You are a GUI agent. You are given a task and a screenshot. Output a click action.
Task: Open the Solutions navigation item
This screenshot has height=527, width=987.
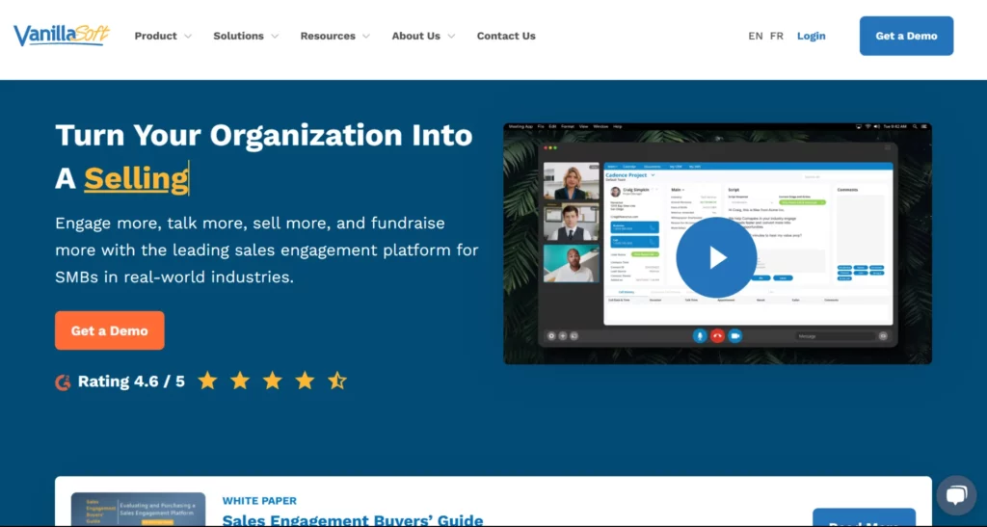pyautogui.click(x=239, y=36)
